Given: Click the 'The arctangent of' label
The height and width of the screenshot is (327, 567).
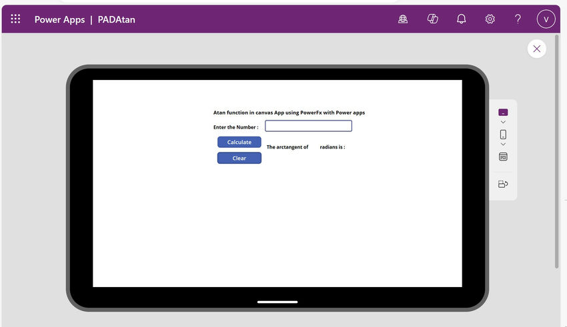Looking at the screenshot, I should pos(288,147).
